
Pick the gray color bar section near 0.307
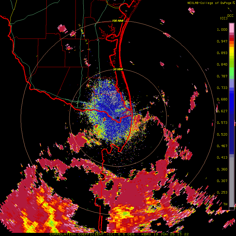point(232,182)
